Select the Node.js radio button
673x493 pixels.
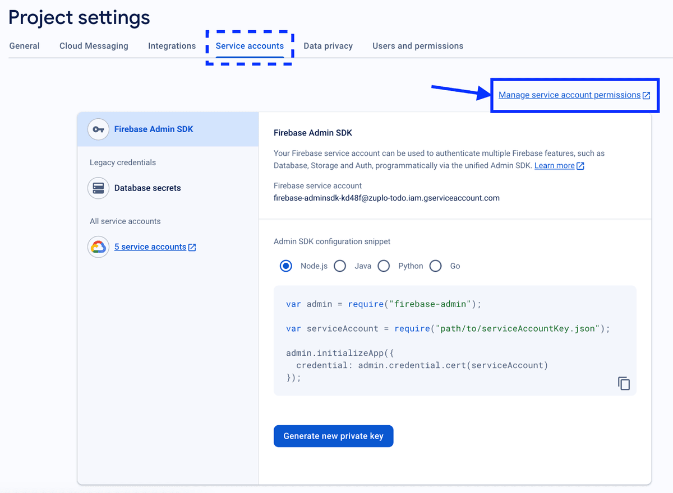[x=286, y=266]
